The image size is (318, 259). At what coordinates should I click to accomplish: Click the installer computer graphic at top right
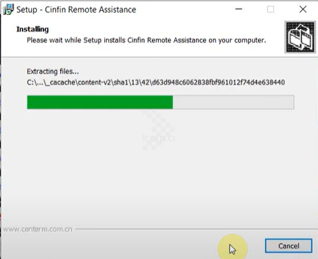coord(300,37)
